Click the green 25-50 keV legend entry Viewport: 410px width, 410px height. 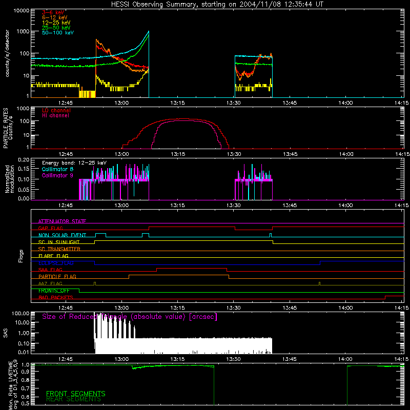tap(56, 28)
